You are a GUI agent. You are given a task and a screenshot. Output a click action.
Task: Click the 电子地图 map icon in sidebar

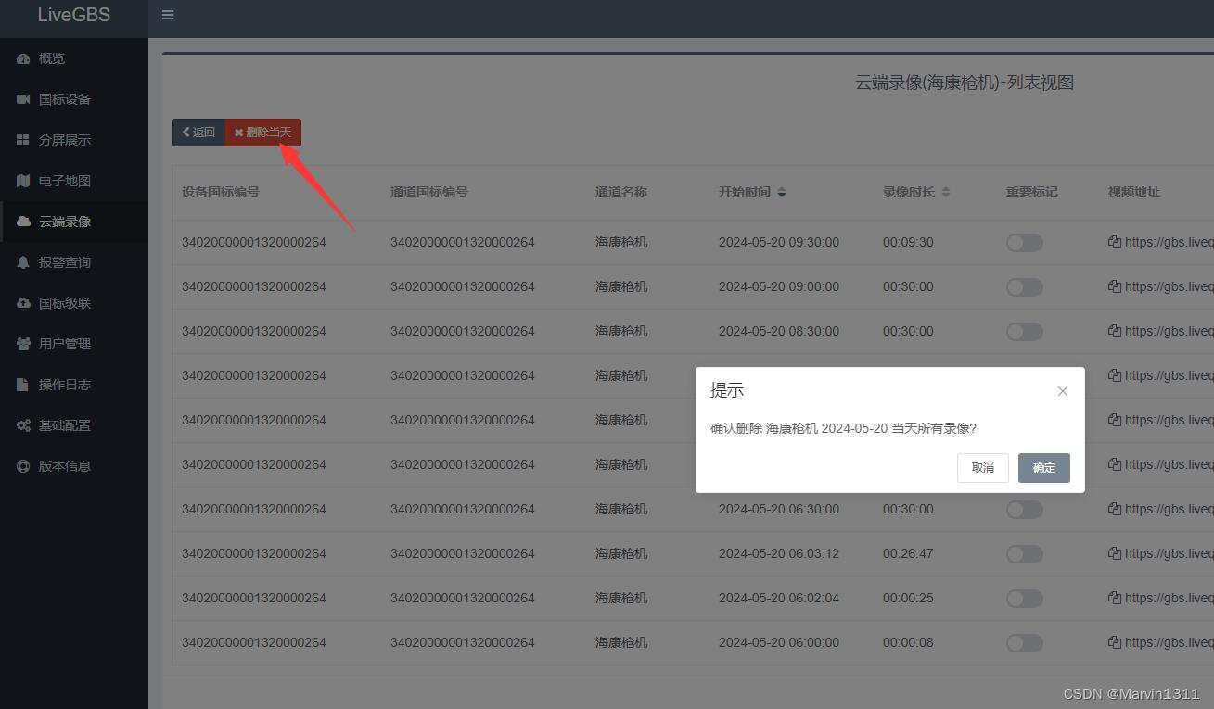23,181
